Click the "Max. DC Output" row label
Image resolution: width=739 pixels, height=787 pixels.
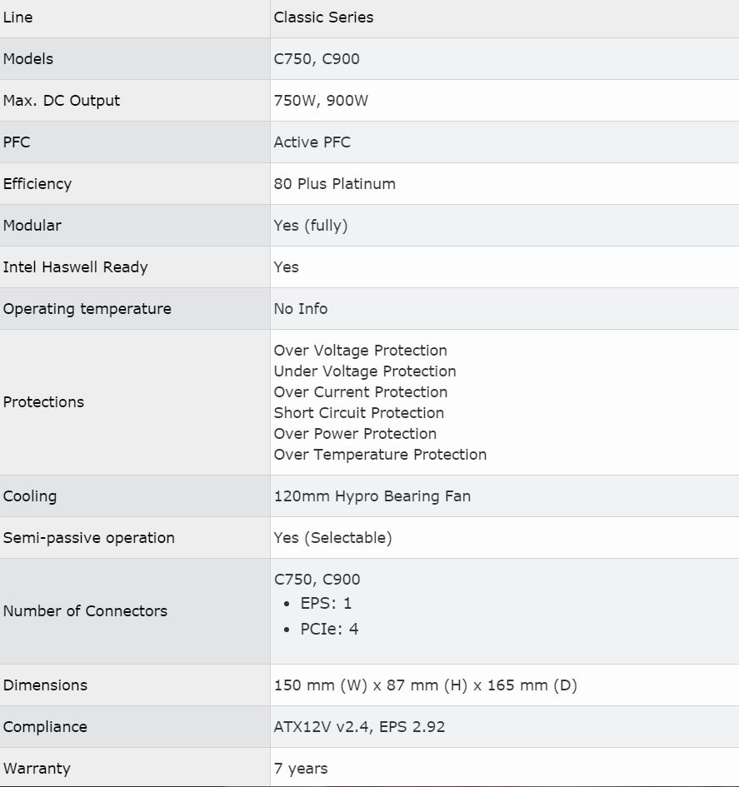[x=62, y=101]
